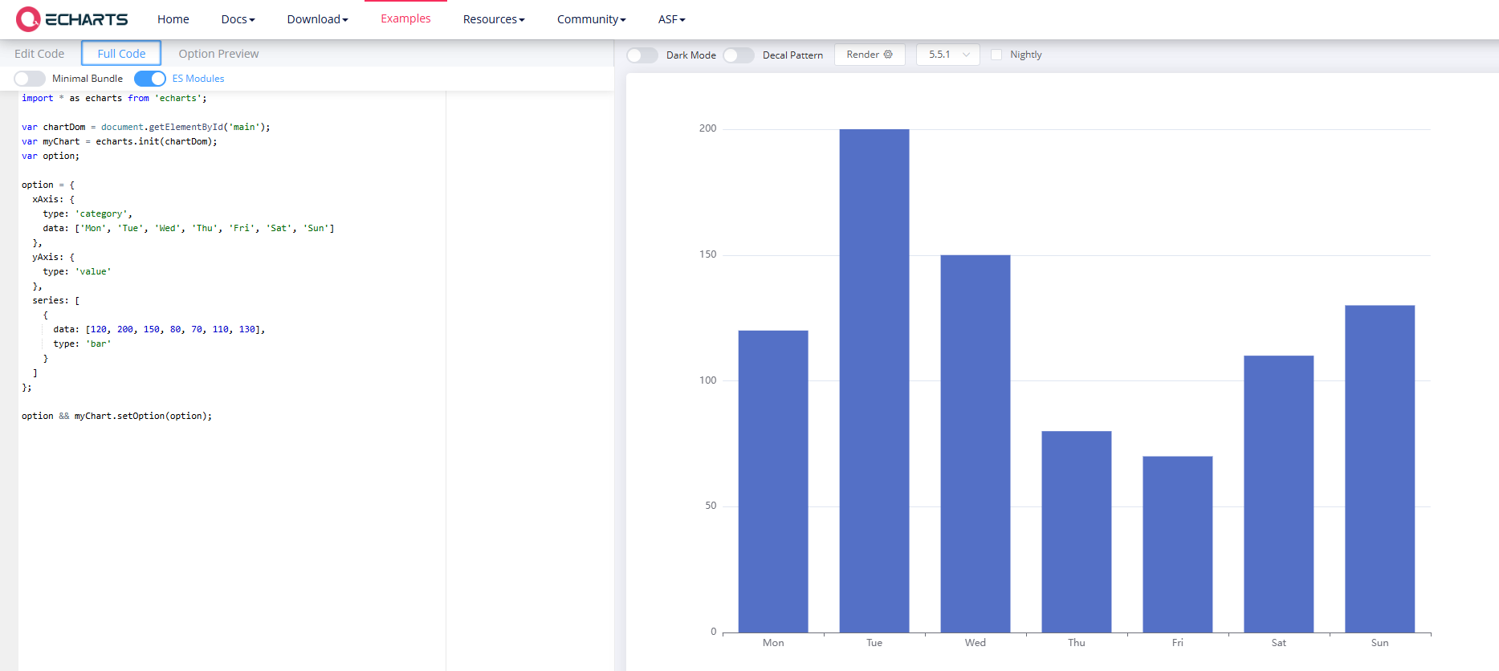Expand the Download menu

[317, 19]
